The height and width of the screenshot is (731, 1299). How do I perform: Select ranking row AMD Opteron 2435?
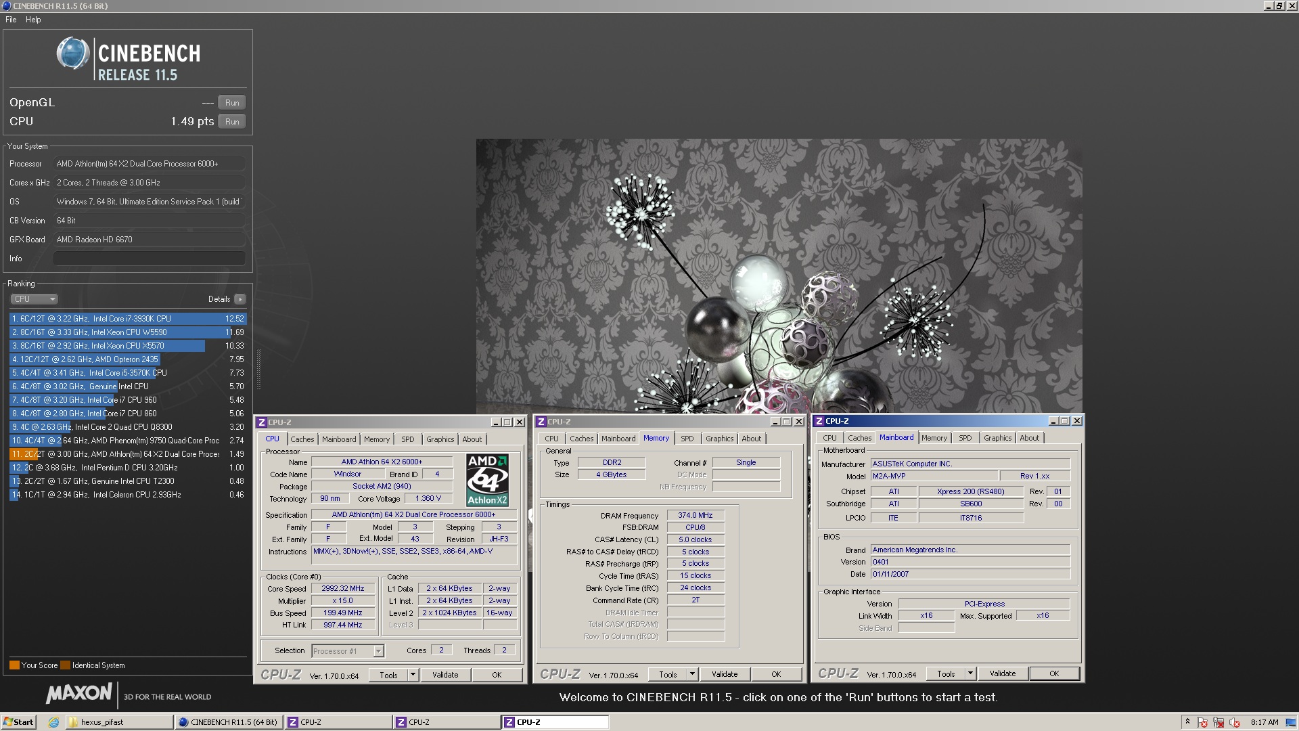128,359
